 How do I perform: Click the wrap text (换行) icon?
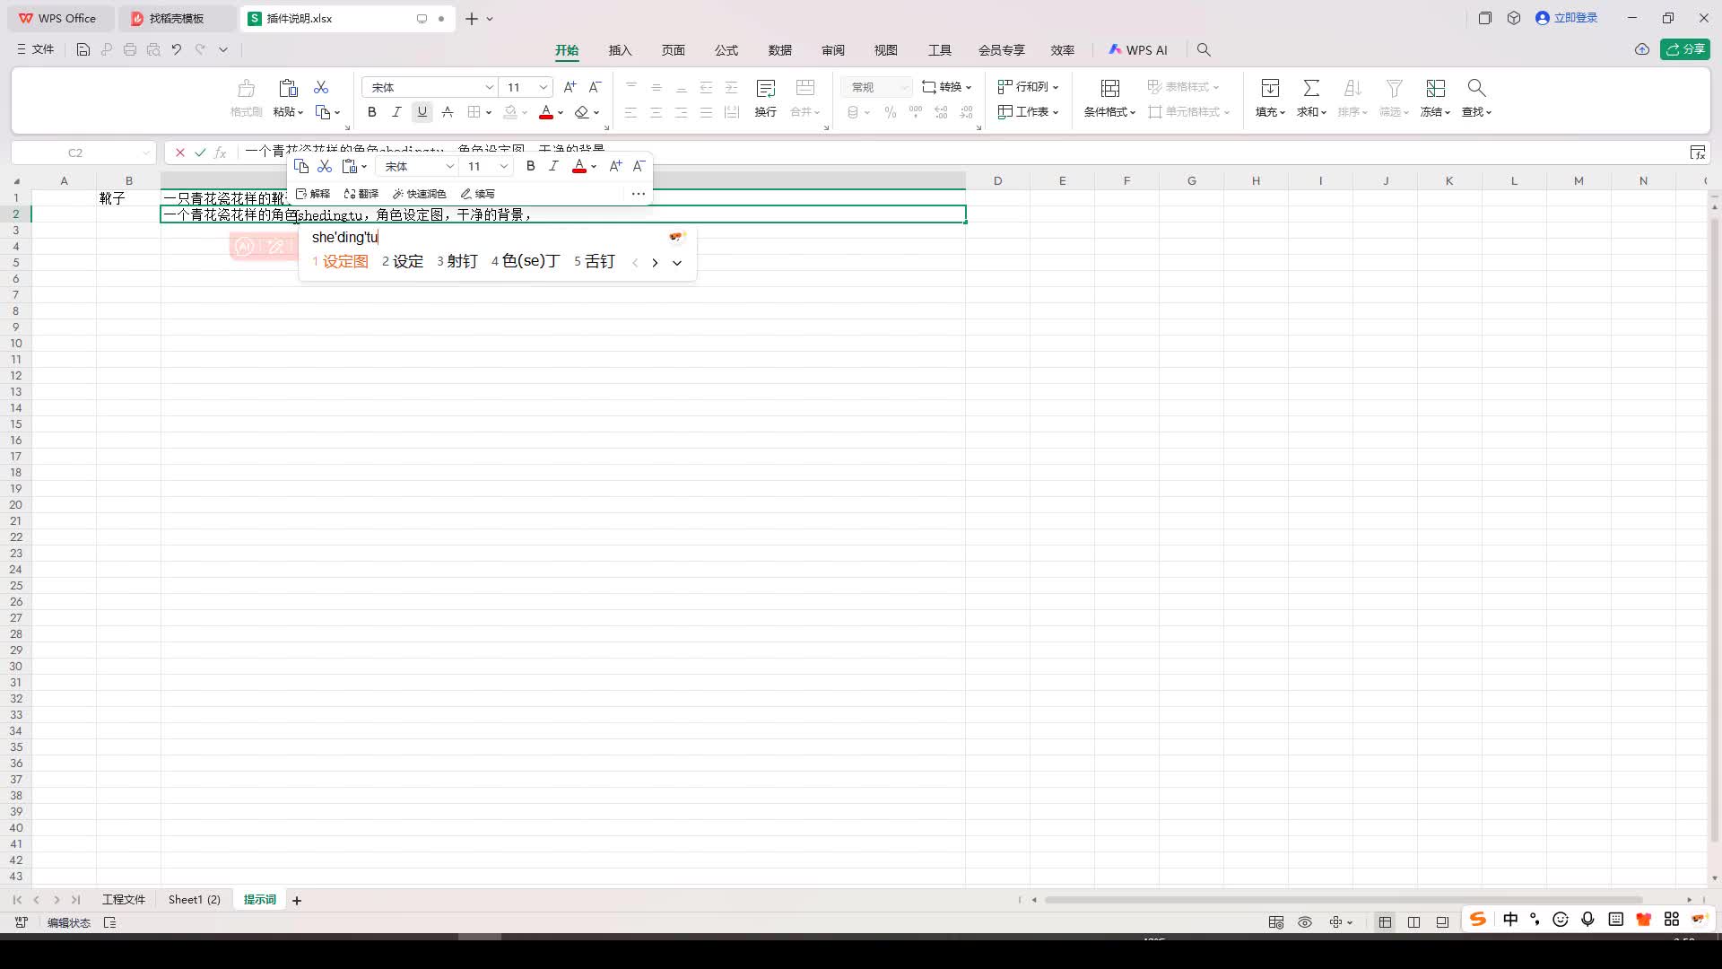click(765, 88)
